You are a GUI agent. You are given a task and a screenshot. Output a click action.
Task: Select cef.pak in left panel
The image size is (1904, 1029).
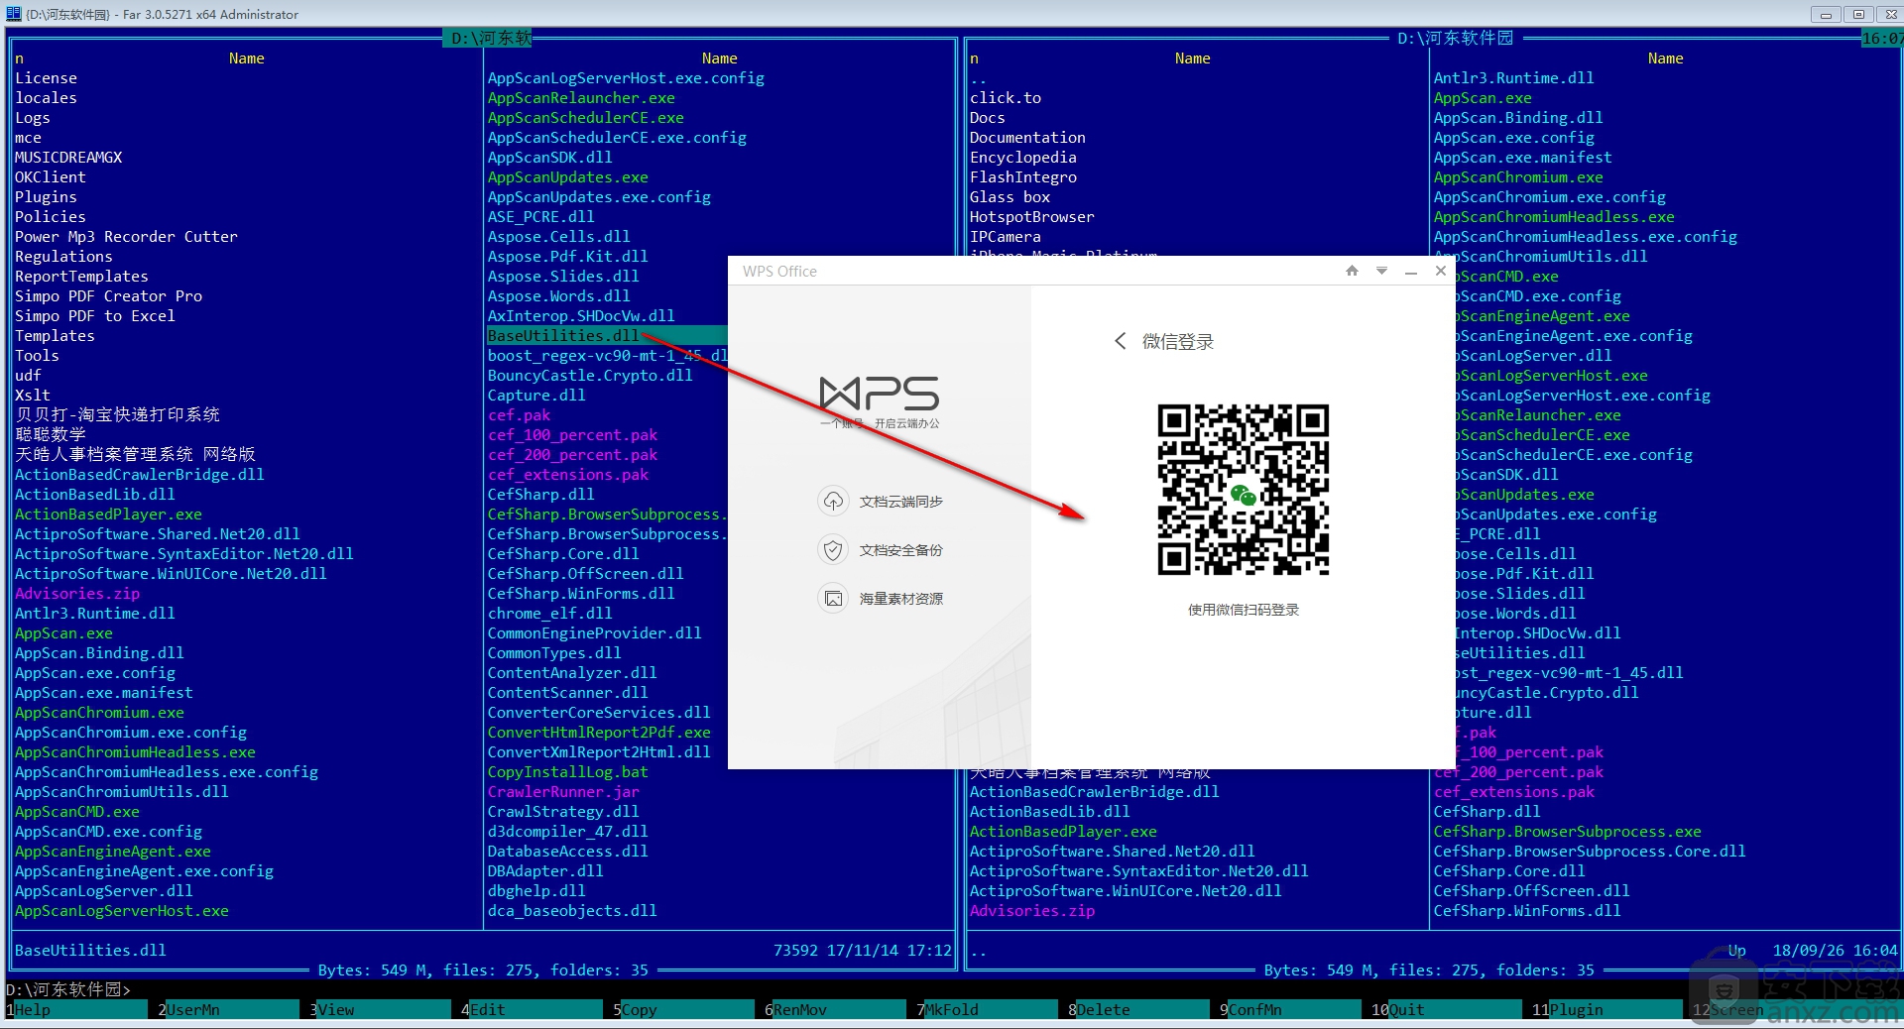519,414
